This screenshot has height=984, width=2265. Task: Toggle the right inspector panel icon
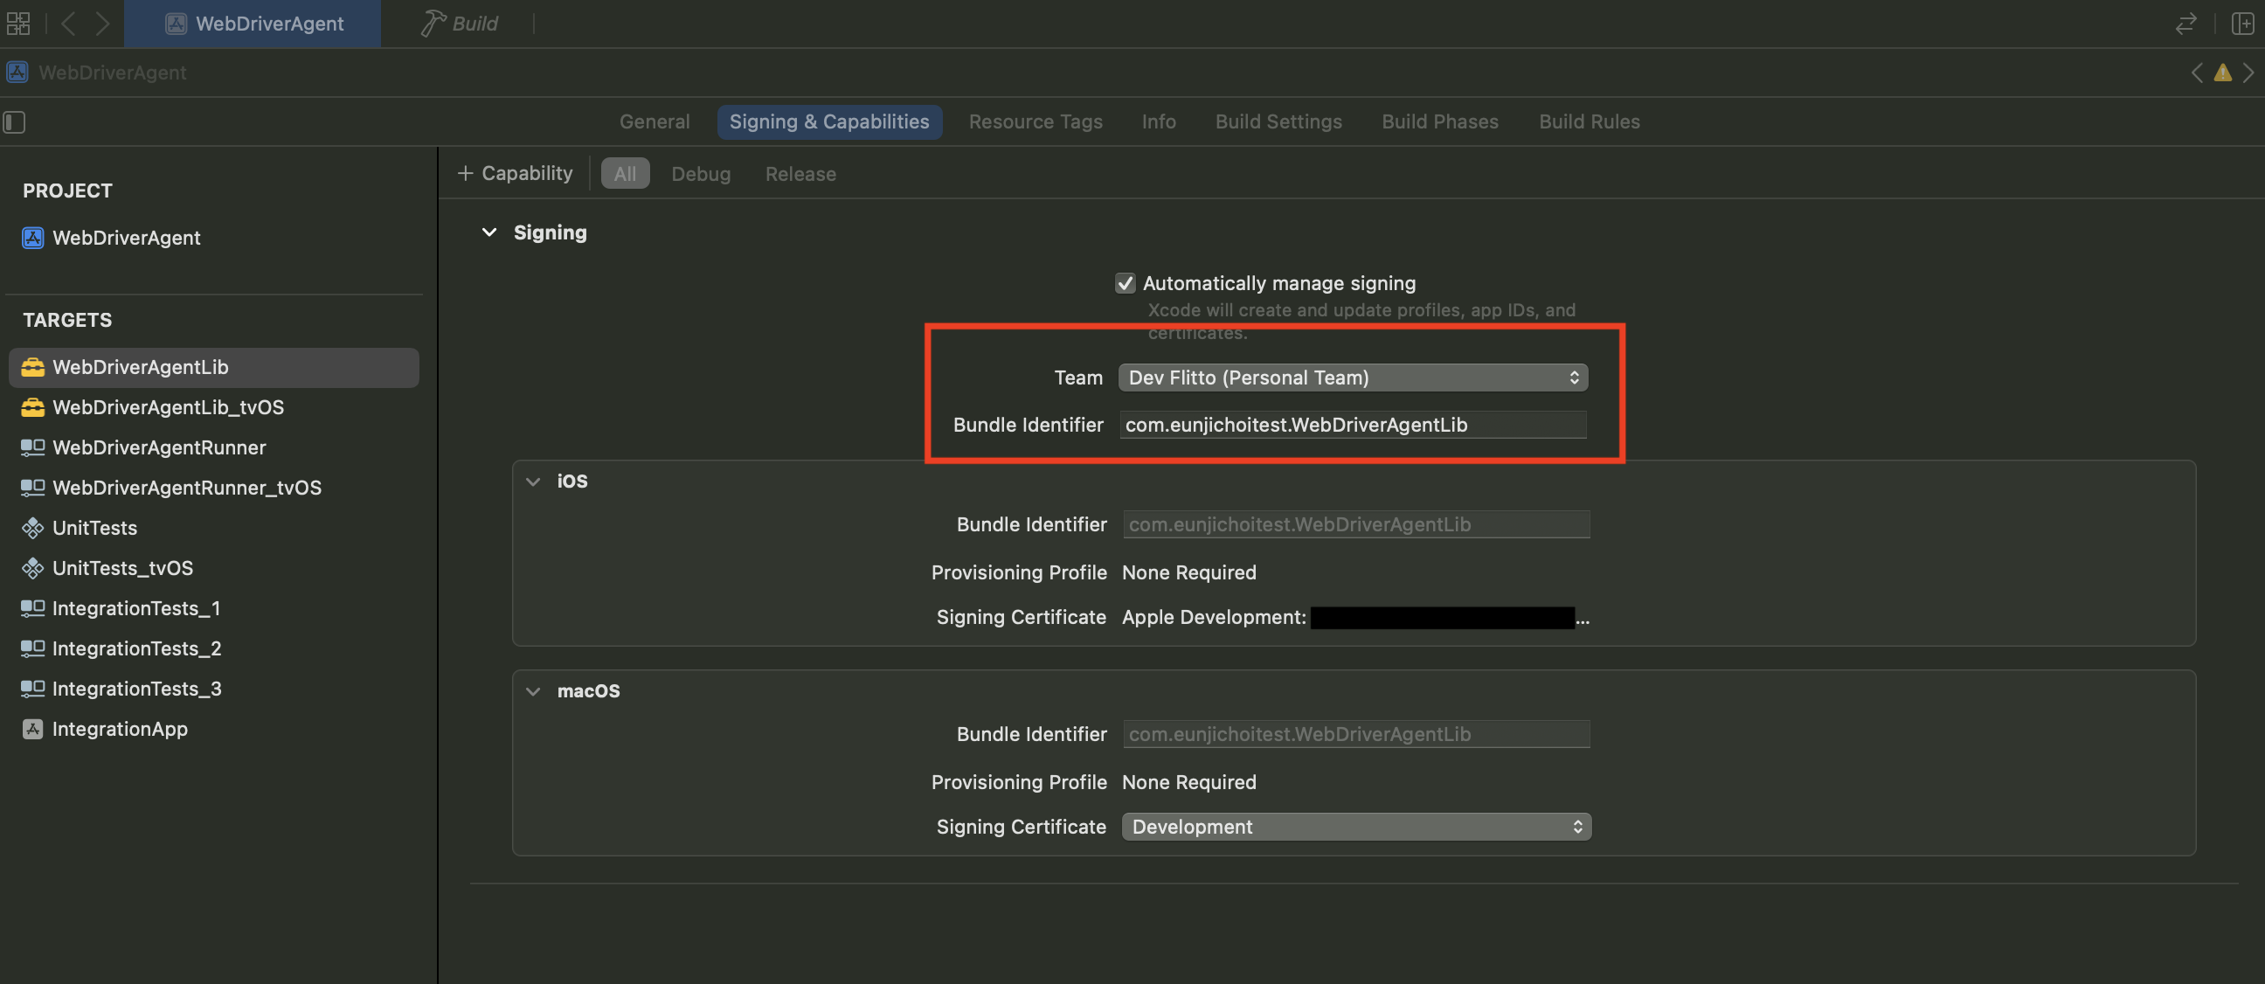coord(2245,24)
